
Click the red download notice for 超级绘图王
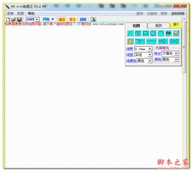64,24
